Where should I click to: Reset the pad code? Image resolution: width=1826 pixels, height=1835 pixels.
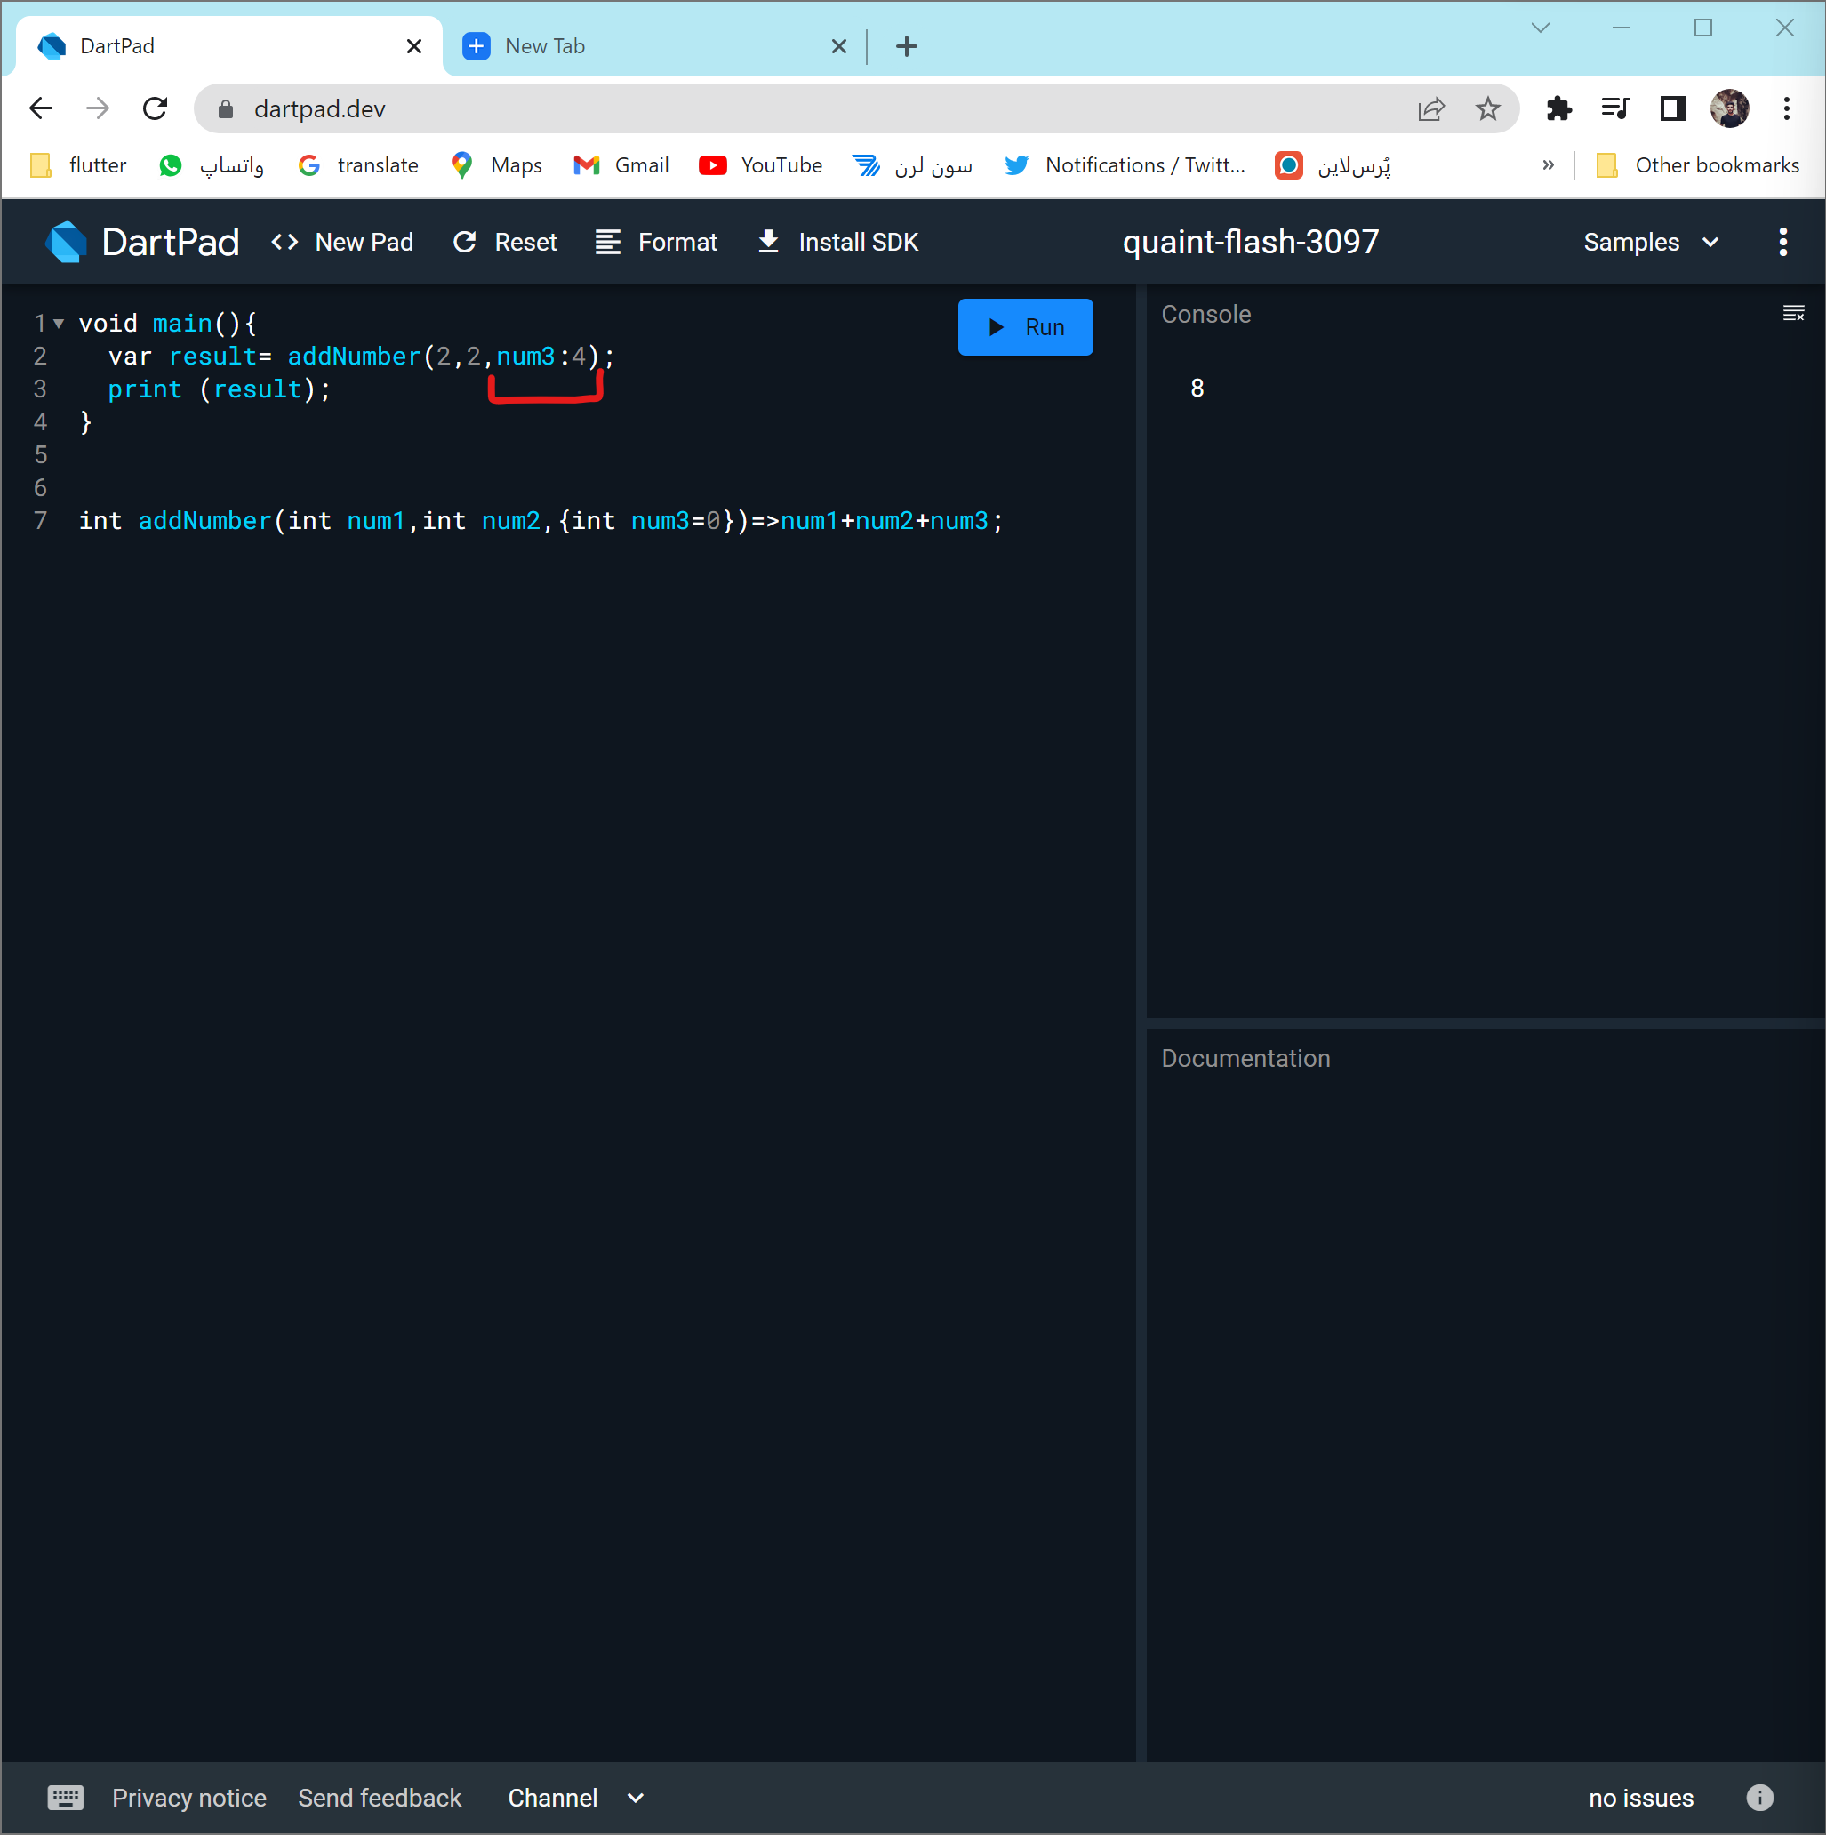click(x=504, y=242)
